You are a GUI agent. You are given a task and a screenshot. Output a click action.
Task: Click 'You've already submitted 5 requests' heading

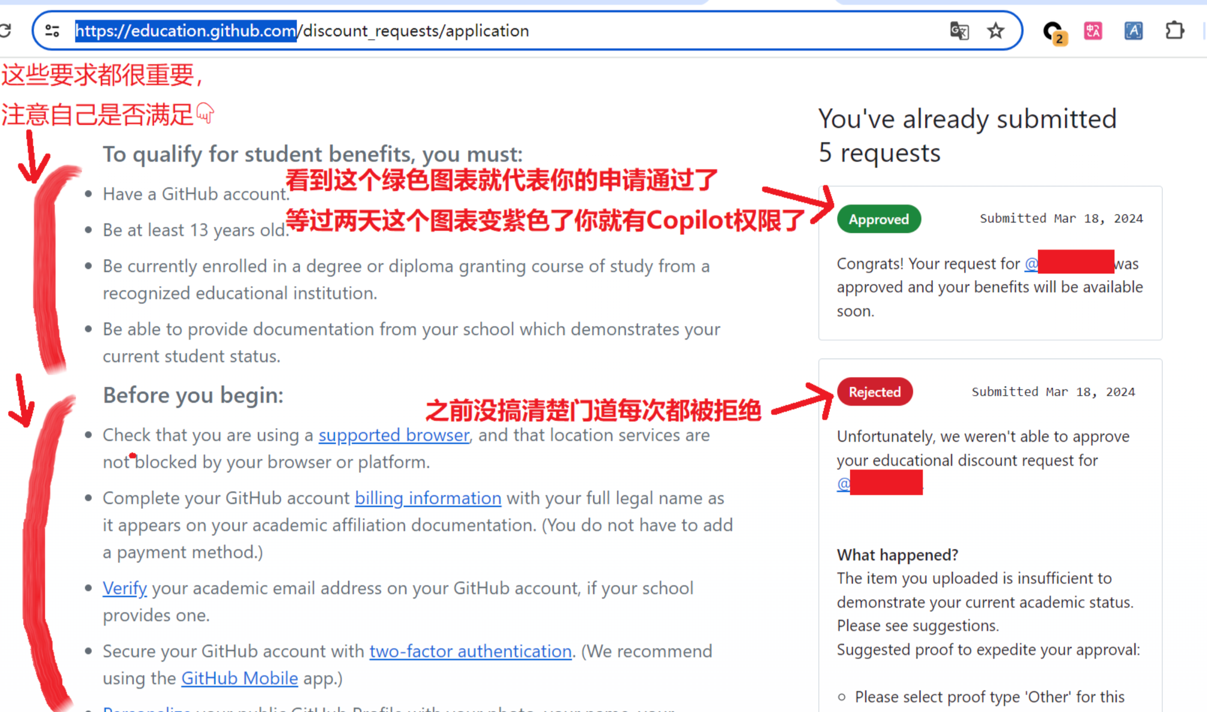[x=968, y=136]
